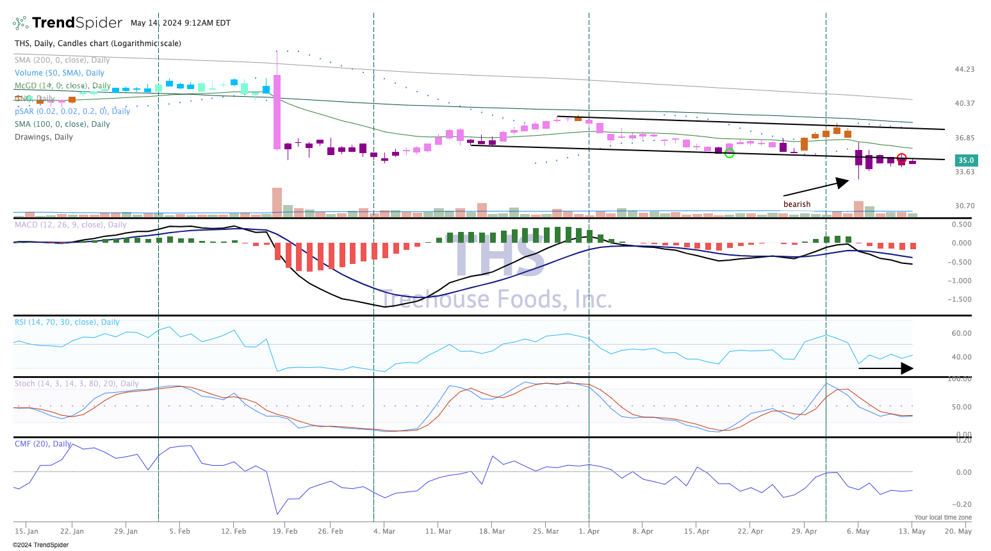Click the Your local time zone note
The width and height of the screenshot is (991, 551).
[x=943, y=518]
